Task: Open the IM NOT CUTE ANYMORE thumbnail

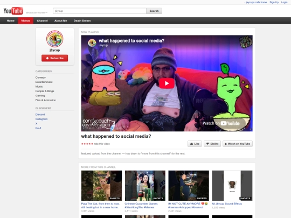Action: (x=189, y=186)
